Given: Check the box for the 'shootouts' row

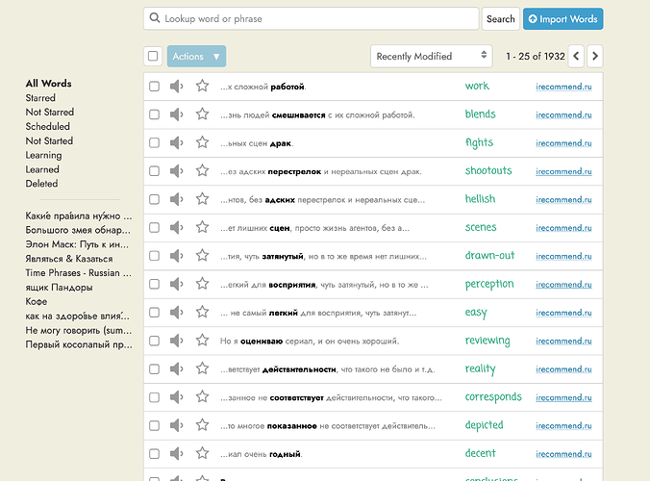Looking at the screenshot, I should coord(154,171).
